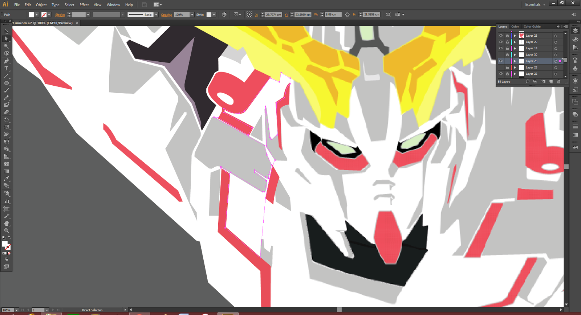This screenshot has width=581, height=315.
Task: Select the Pen tool
Action: (x=6, y=61)
